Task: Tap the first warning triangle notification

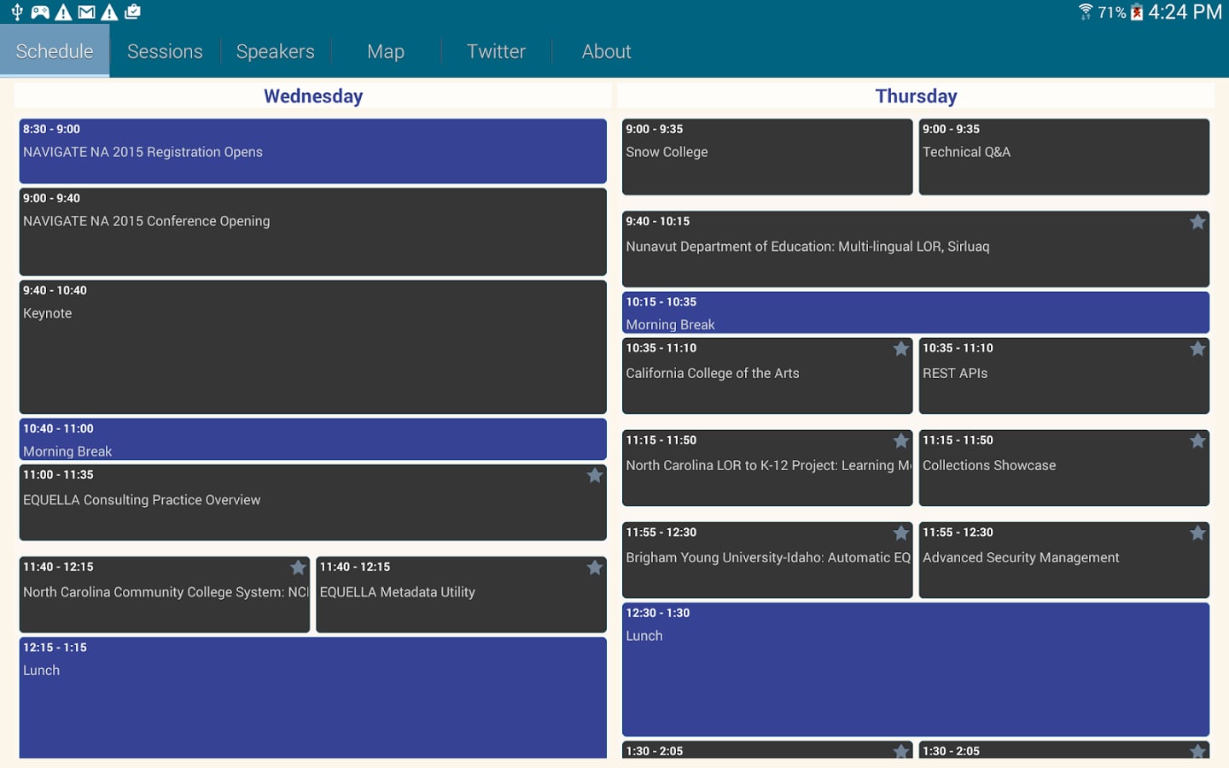Action: coord(63,12)
